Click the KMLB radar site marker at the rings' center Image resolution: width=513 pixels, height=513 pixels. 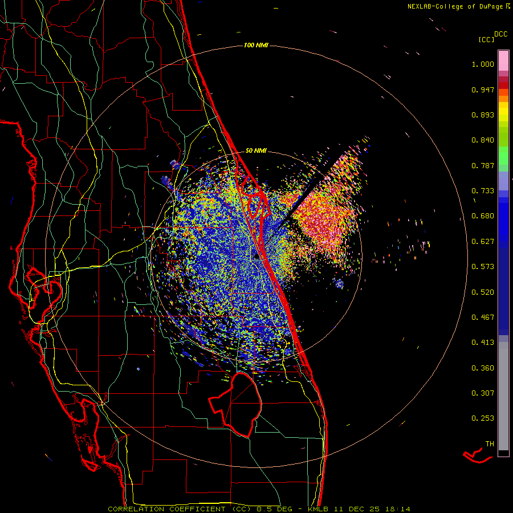pos(256,257)
